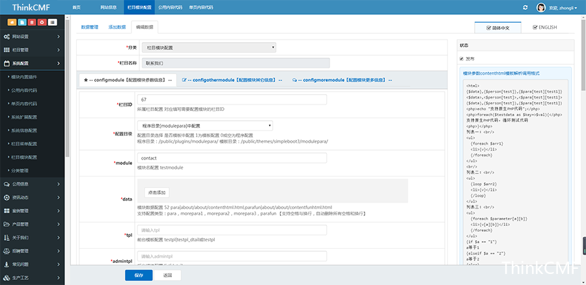Viewport: 586px width, 285px height.
Task: Expand the 产品管理 sidebar section
Action: (x=32, y=224)
